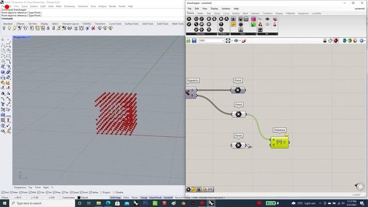Click the compass widget on Grasshopper canvas corner
The image size is (368, 207).
[x=360, y=186]
